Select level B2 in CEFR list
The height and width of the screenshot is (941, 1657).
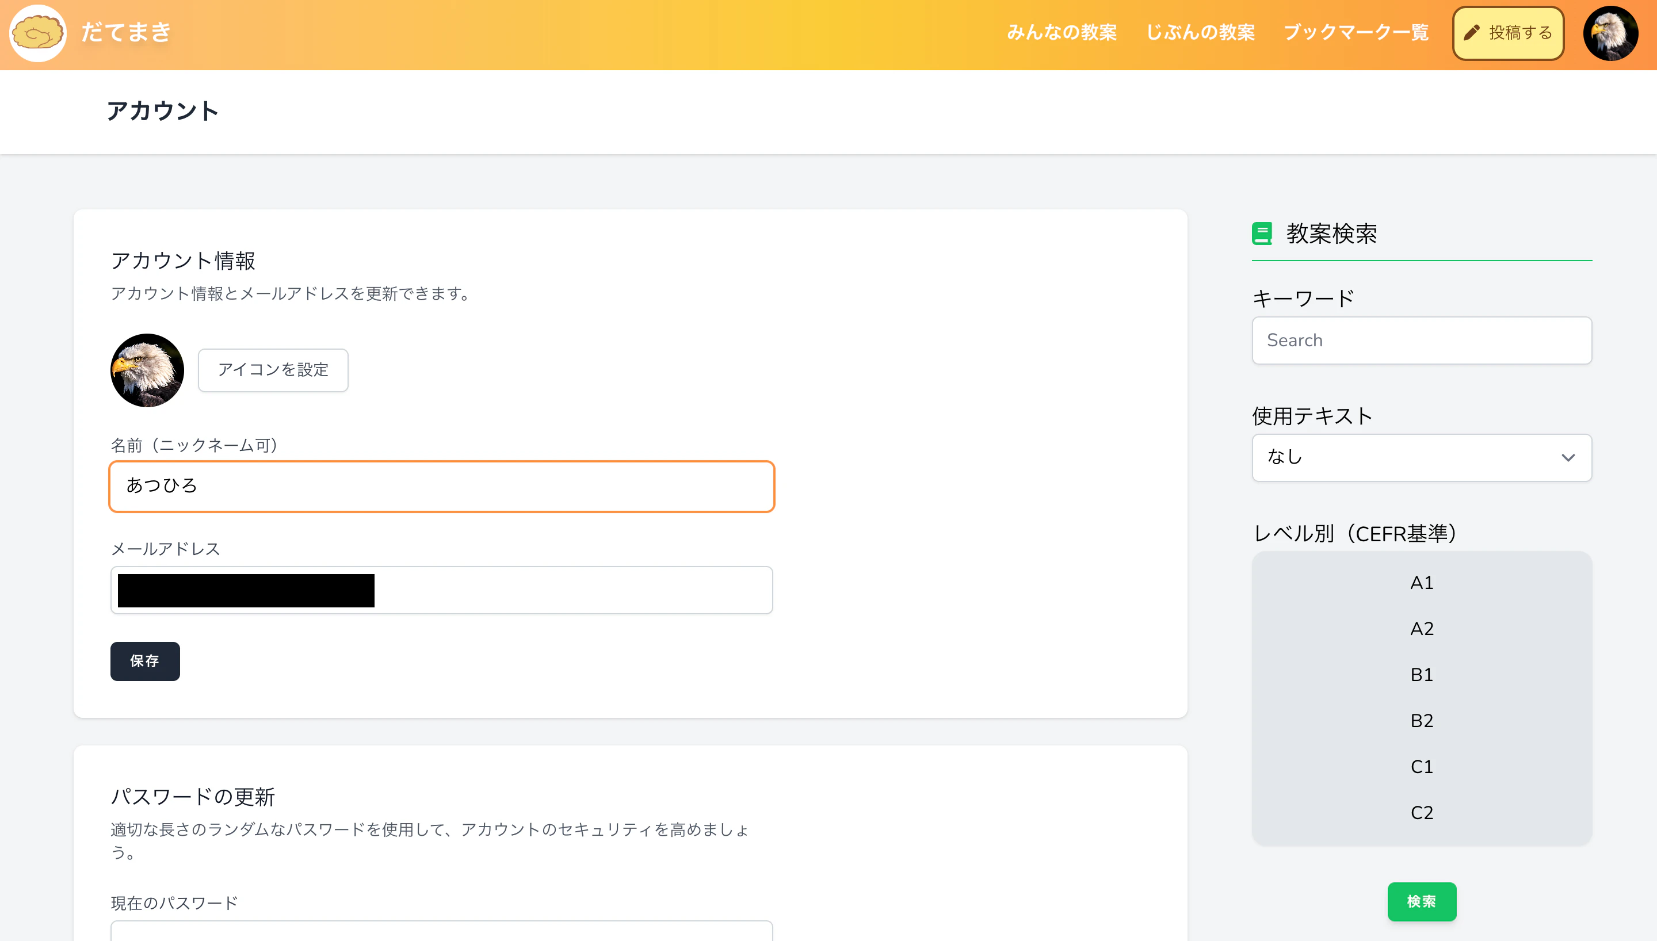[x=1422, y=721]
